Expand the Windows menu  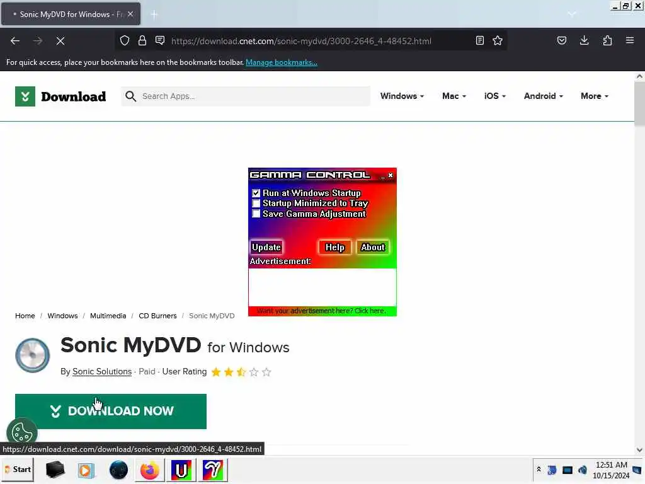(402, 96)
